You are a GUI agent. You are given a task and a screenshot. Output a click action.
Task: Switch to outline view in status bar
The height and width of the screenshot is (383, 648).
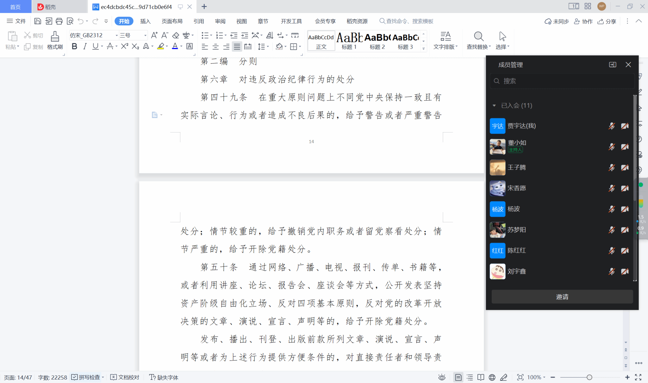click(470, 377)
